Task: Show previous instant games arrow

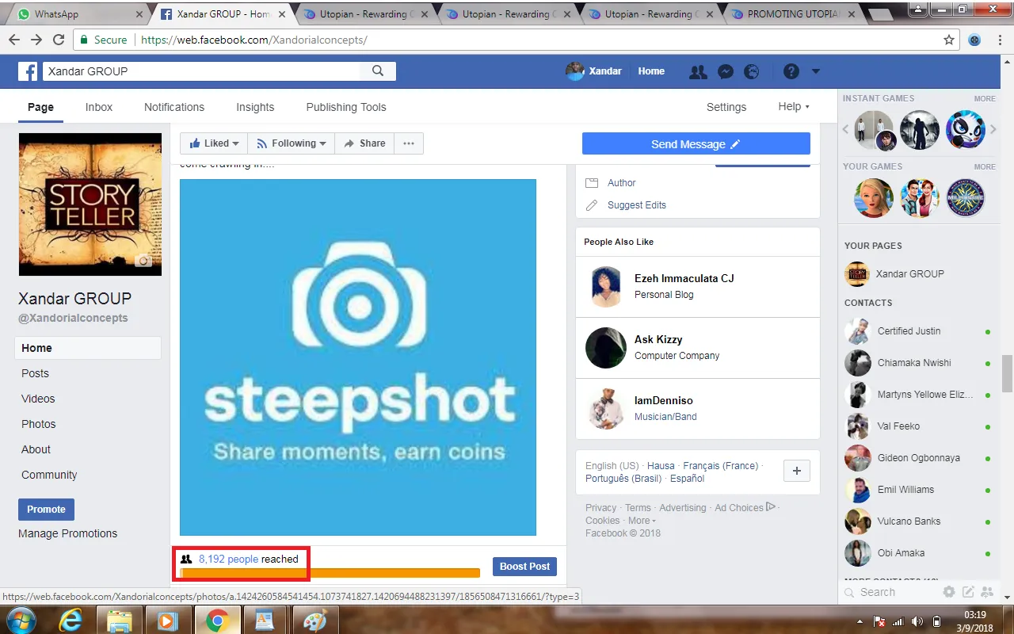Action: 845,129
